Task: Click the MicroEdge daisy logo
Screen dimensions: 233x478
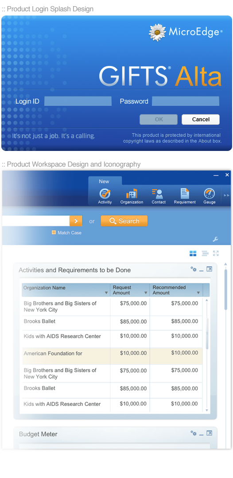Action: click(x=157, y=32)
